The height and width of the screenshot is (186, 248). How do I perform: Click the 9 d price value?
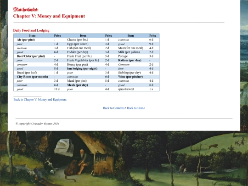151,44
